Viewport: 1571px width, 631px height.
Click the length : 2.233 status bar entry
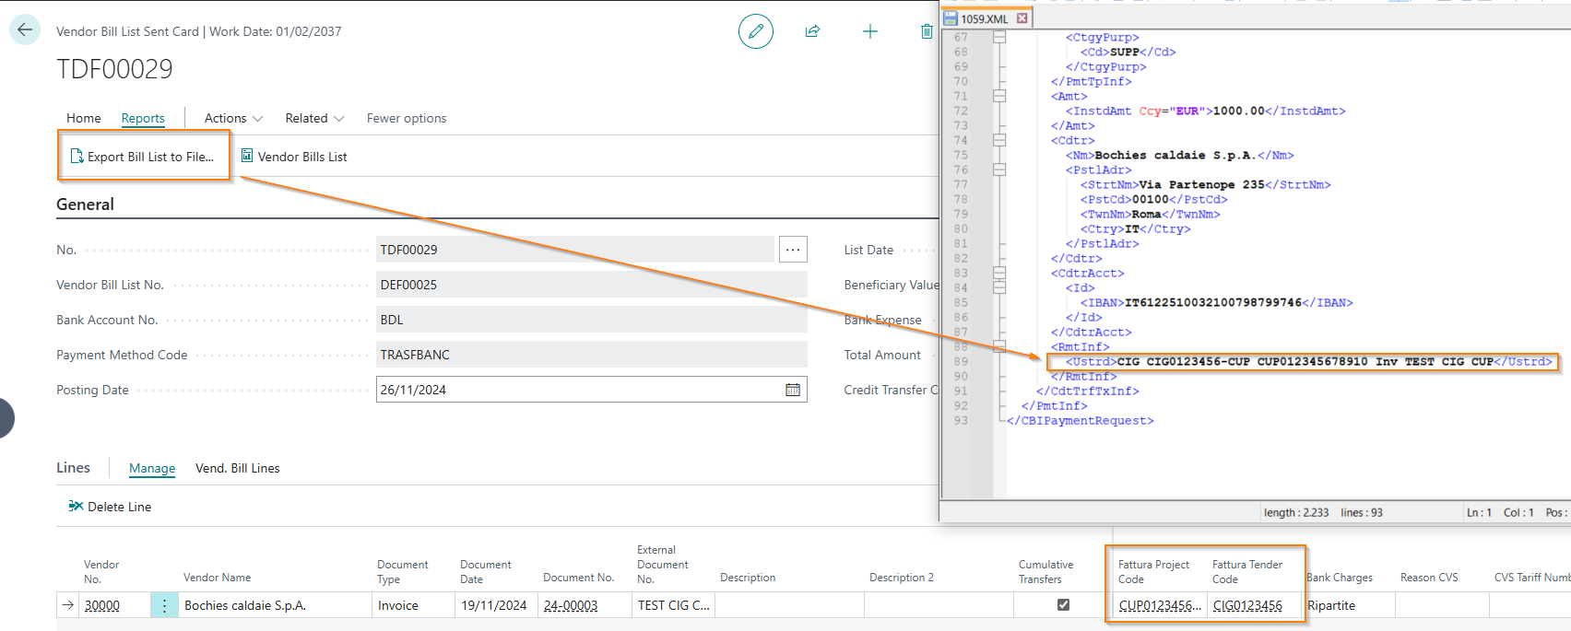[x=1295, y=513]
